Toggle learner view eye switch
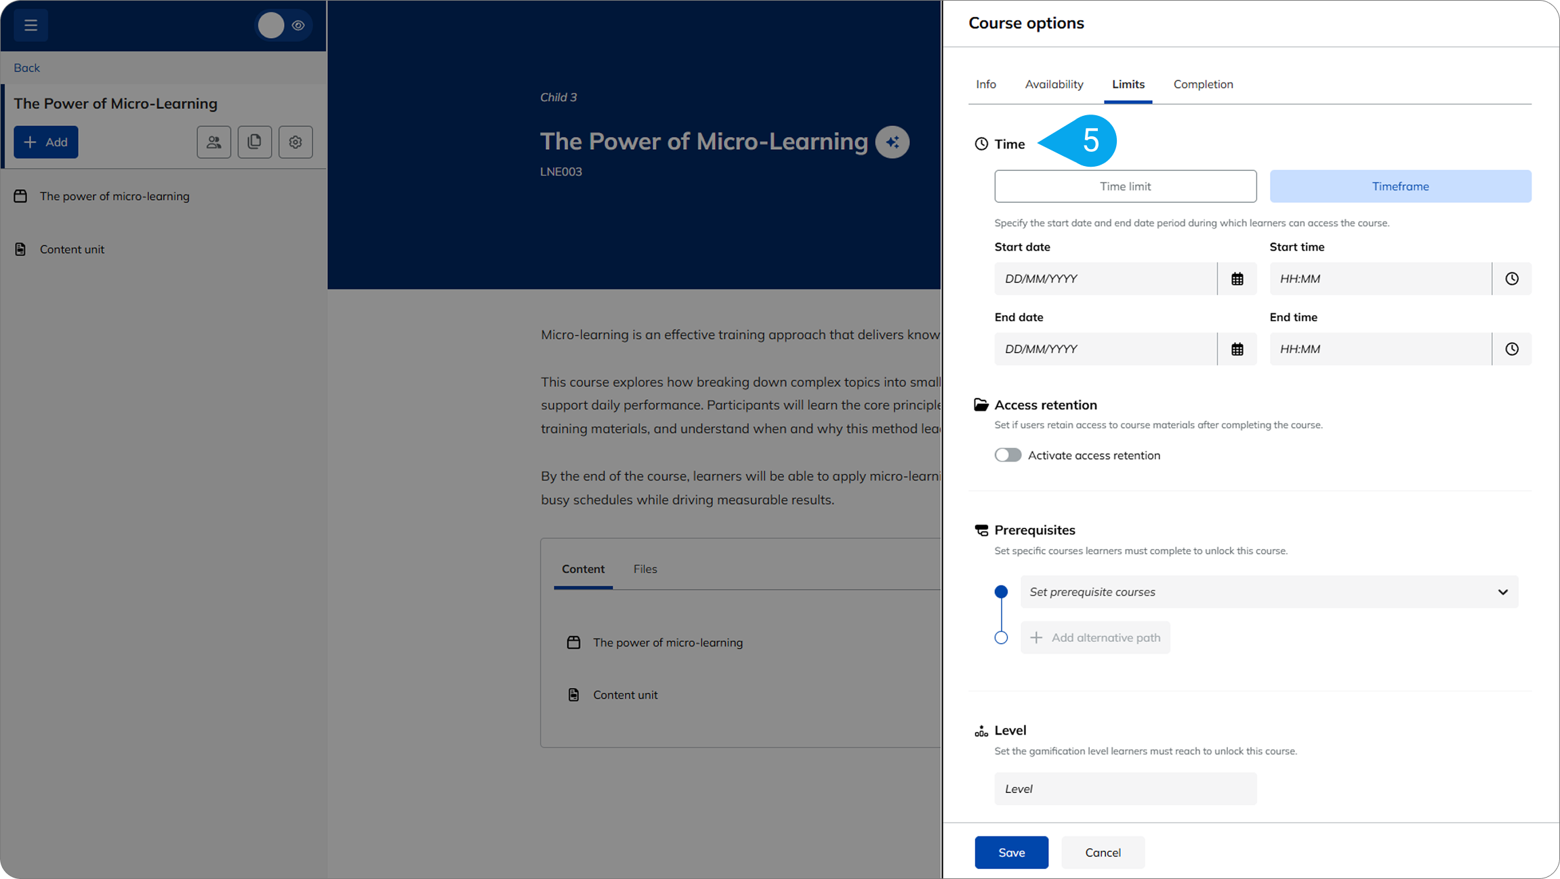This screenshot has height=879, width=1560. click(x=284, y=26)
